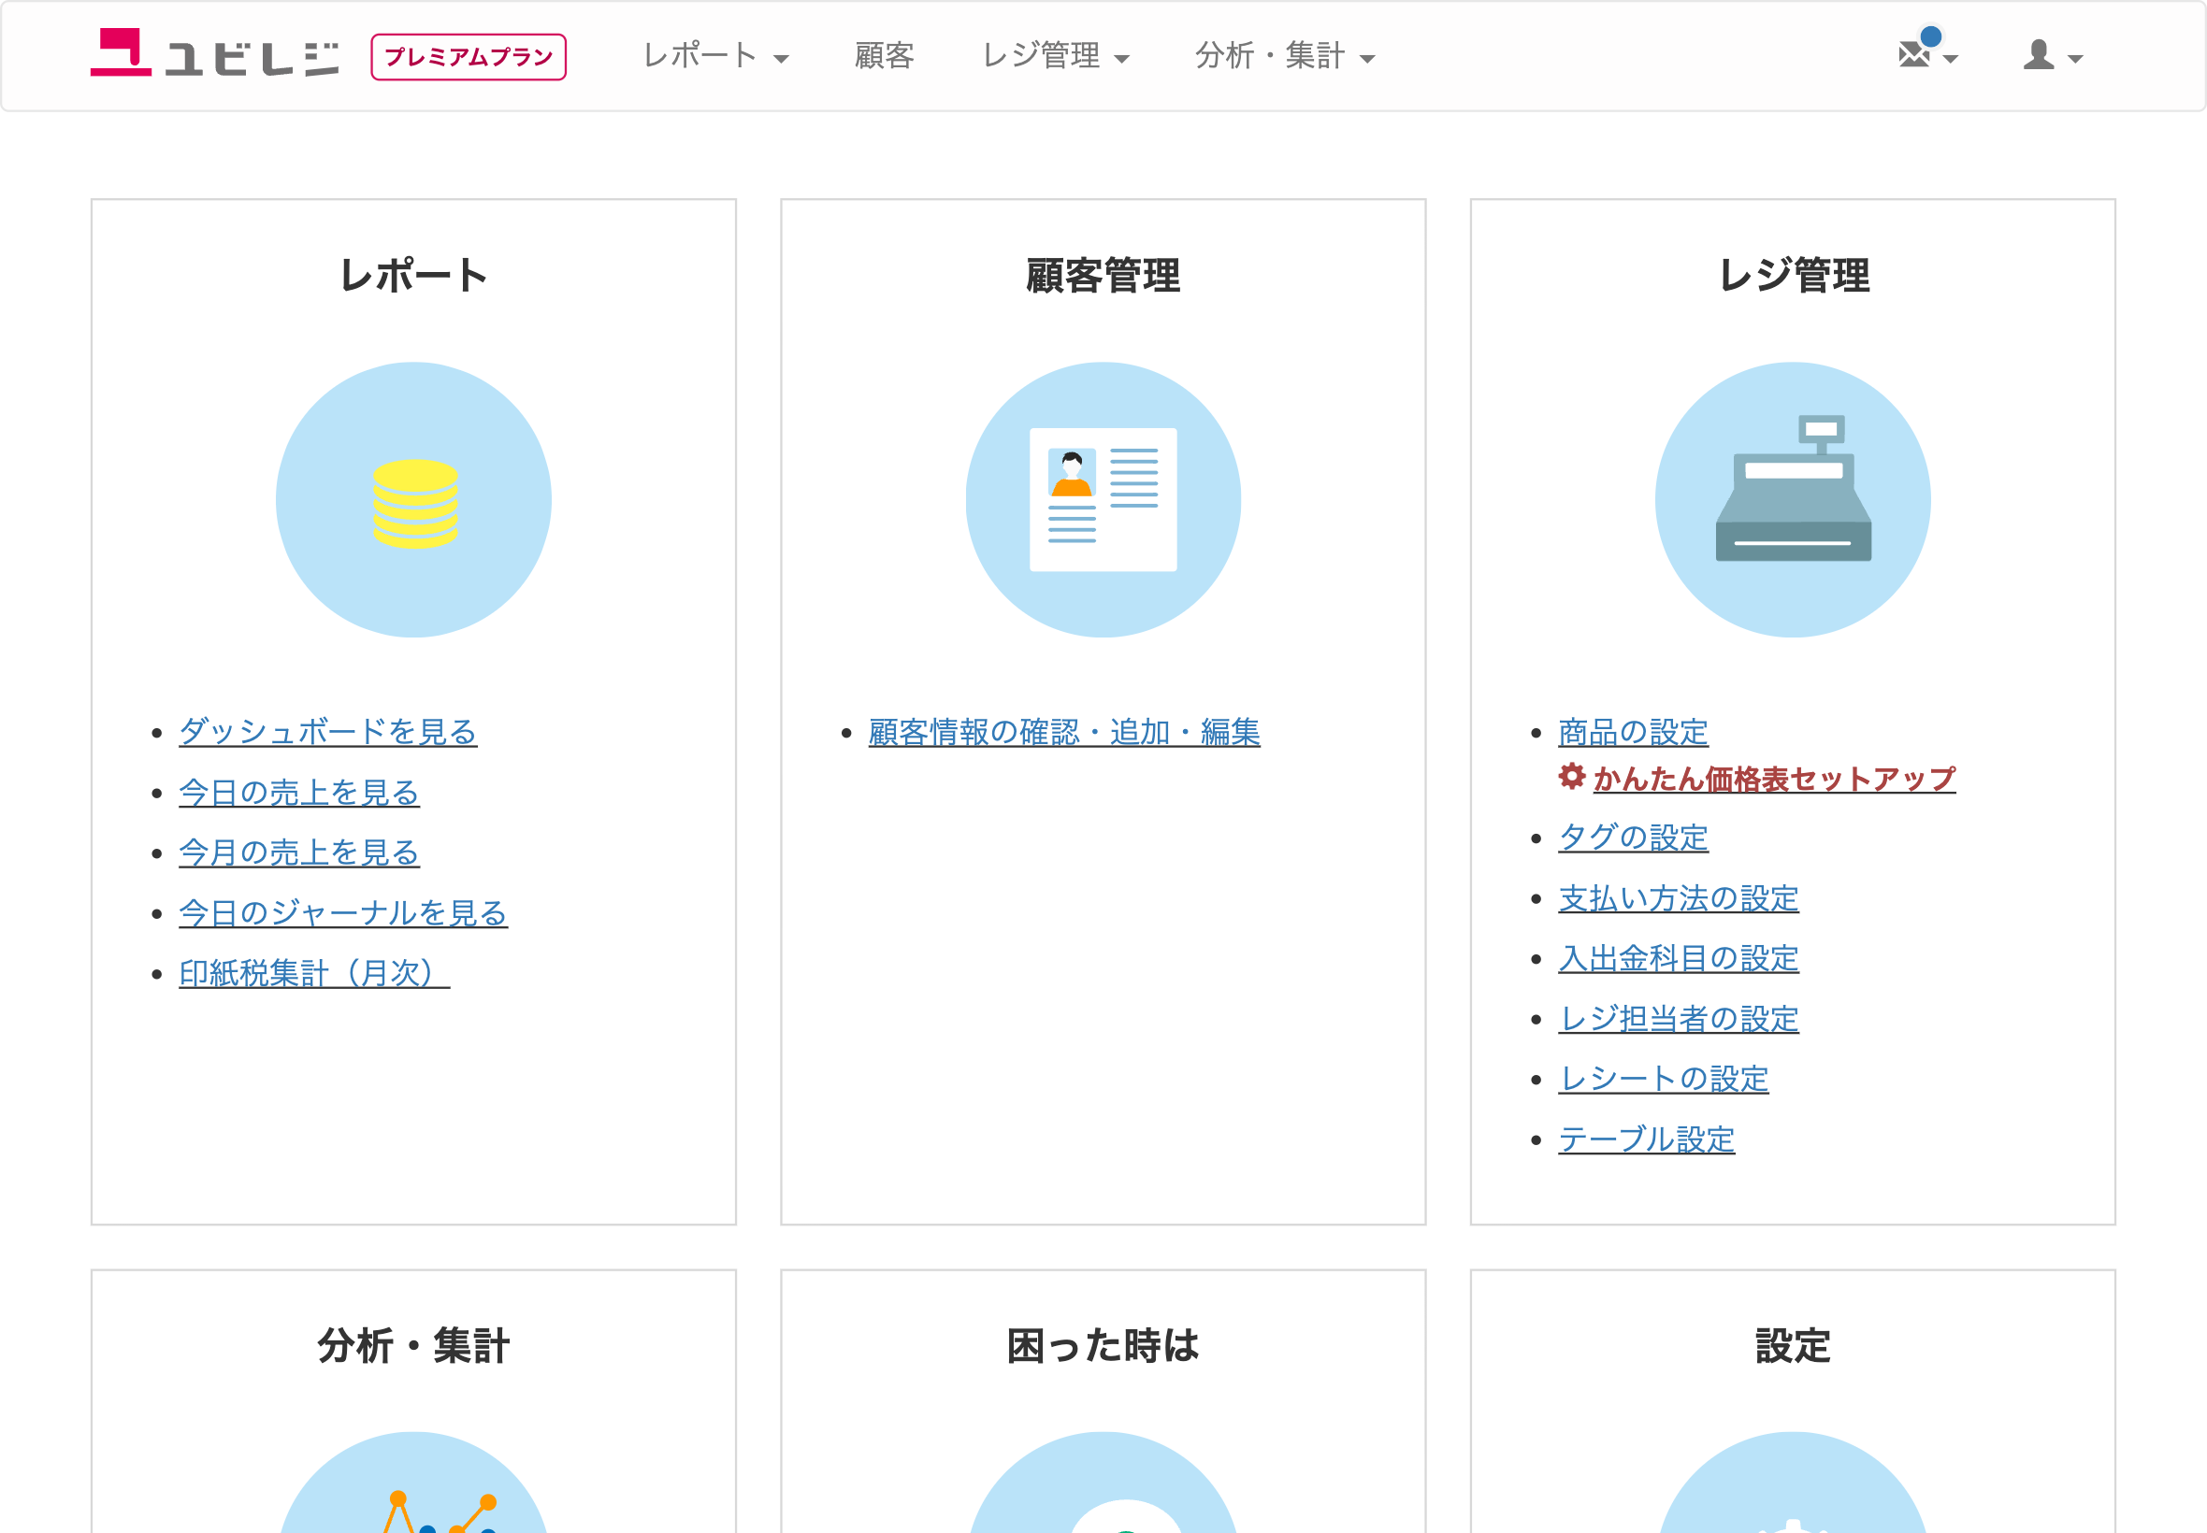Click the ユビレジ logo
This screenshot has width=2207, height=1533.
pos(214,53)
